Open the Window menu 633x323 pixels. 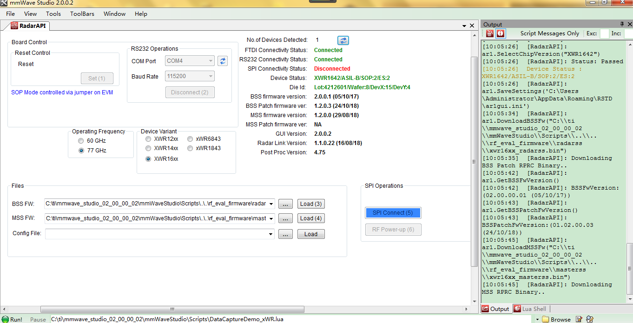tap(114, 14)
